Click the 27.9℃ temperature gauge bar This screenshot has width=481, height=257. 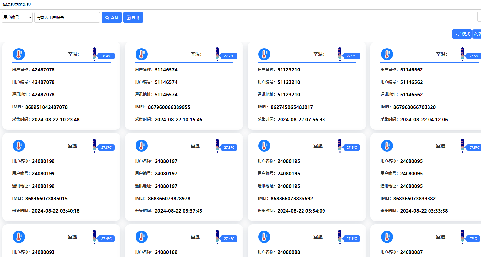coord(340,54)
